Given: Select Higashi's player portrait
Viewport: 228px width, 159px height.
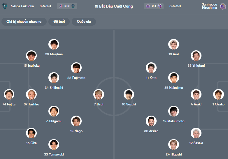Looking at the screenshot, I should [173, 145].
